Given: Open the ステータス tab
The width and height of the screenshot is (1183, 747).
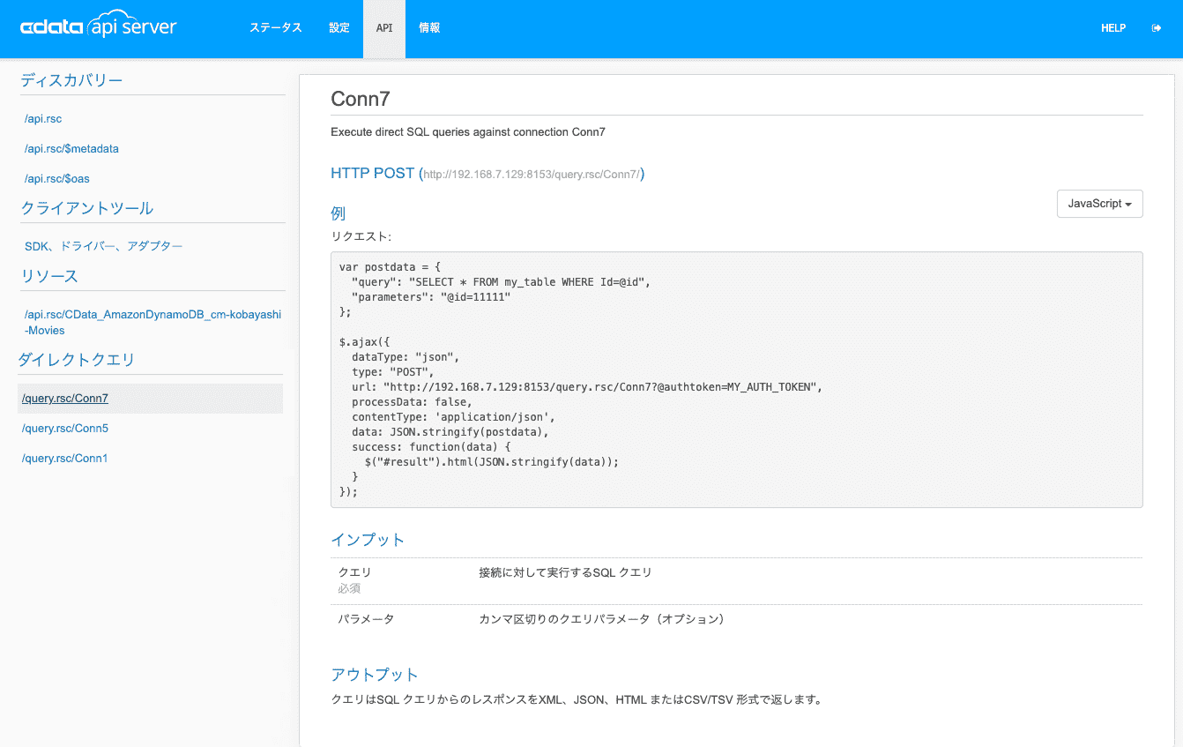Looking at the screenshot, I should (x=275, y=28).
